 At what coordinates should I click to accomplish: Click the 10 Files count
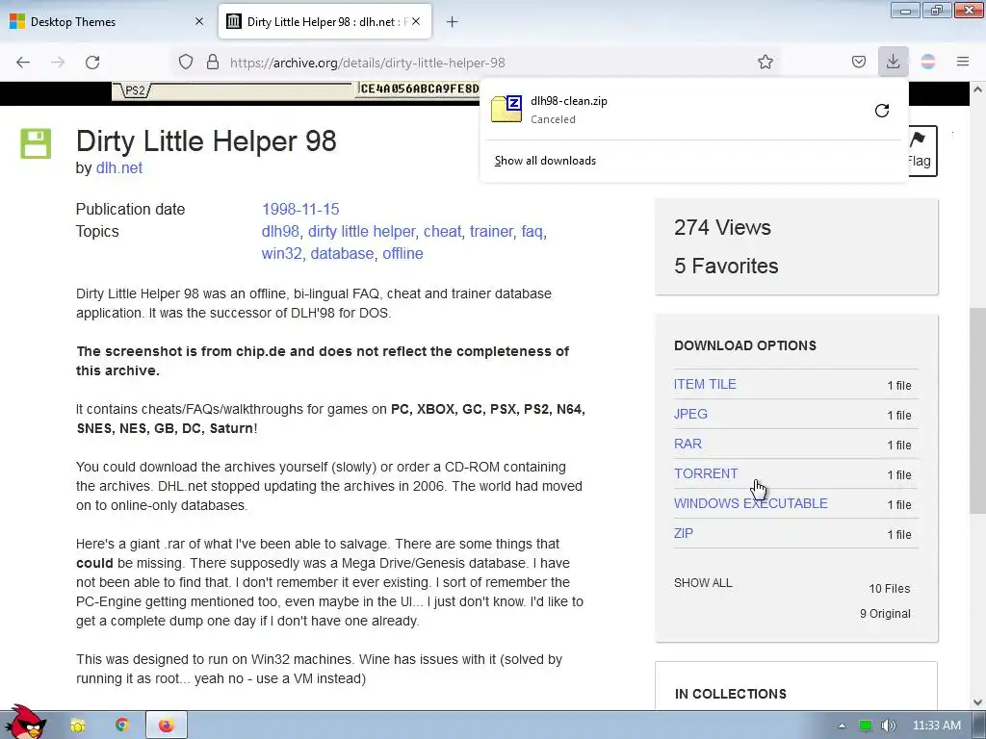pos(889,588)
